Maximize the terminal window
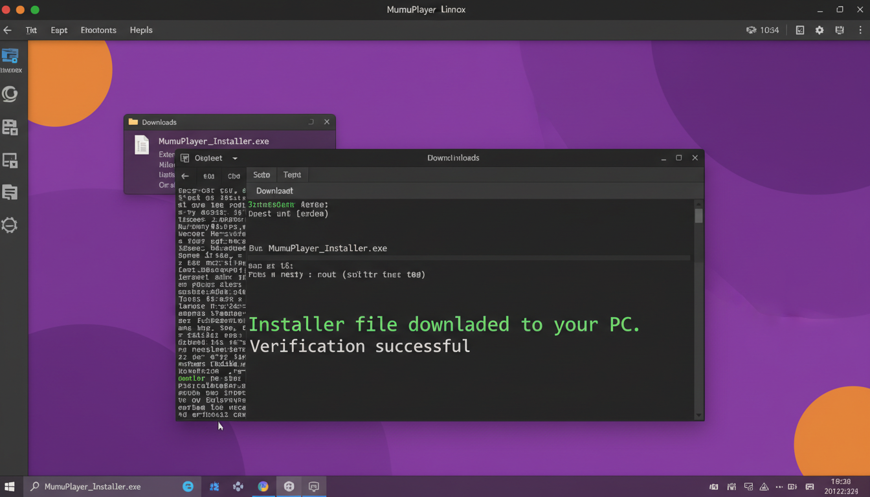Viewport: 870px width, 497px height. pos(679,158)
